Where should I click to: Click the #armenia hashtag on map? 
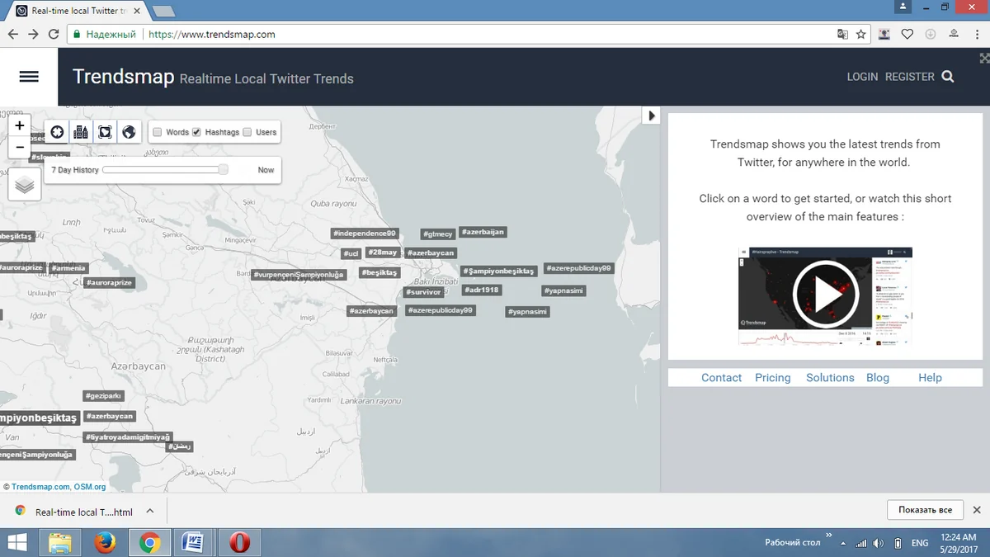tap(68, 268)
